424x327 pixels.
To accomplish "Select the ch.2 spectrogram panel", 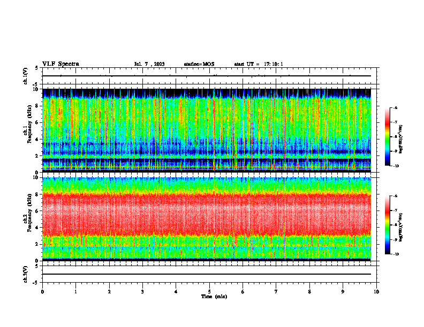I will pos(207,219).
